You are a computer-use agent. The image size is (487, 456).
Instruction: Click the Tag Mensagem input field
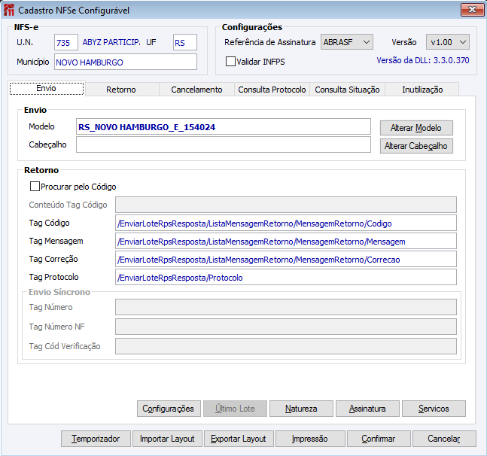[286, 241]
